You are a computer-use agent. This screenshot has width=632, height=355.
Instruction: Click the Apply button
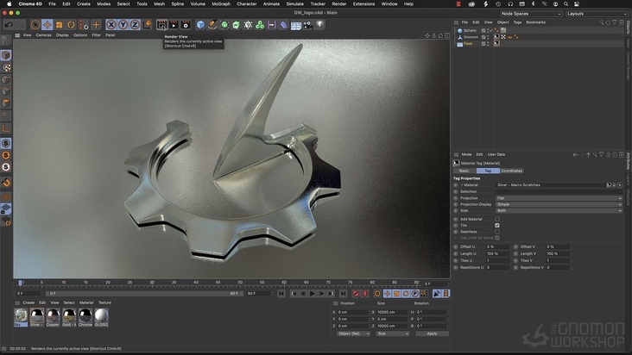[432, 333]
